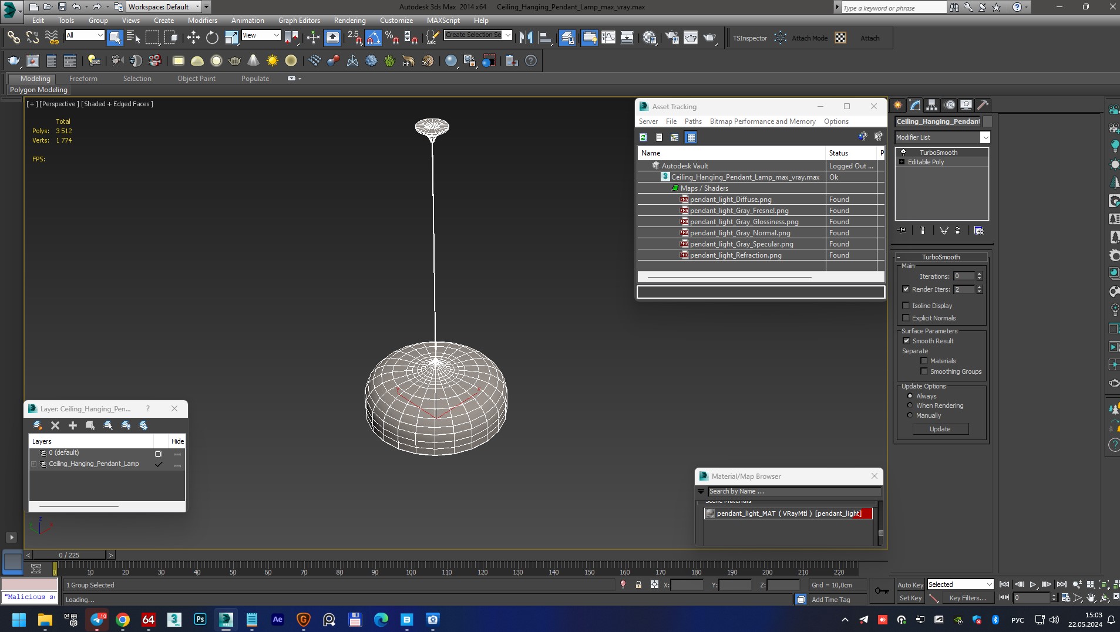The width and height of the screenshot is (1120, 632).
Task: Click the Auto Key button
Action: 910,585
